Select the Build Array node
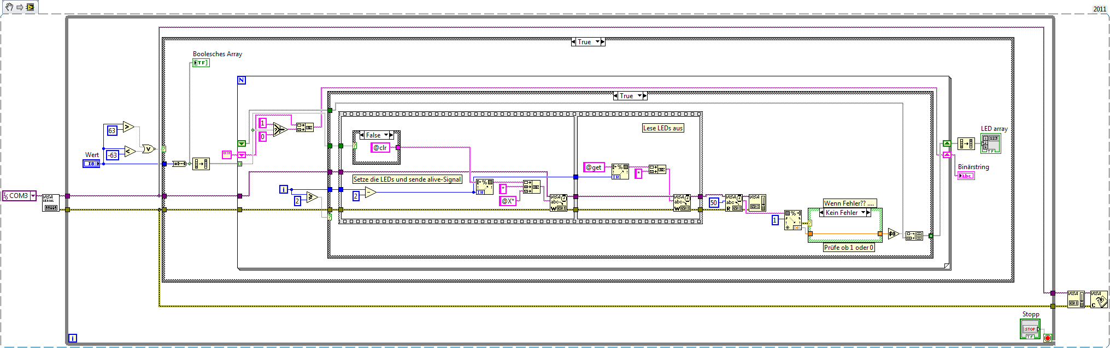Screen dimensions: 1110x348 coord(915,236)
